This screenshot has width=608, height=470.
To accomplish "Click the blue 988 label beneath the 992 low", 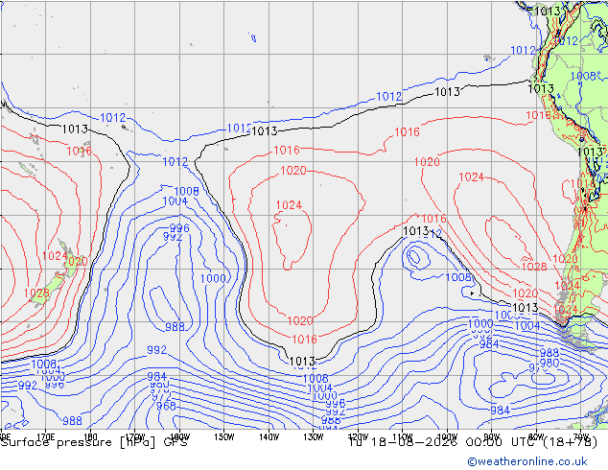I will [175, 327].
